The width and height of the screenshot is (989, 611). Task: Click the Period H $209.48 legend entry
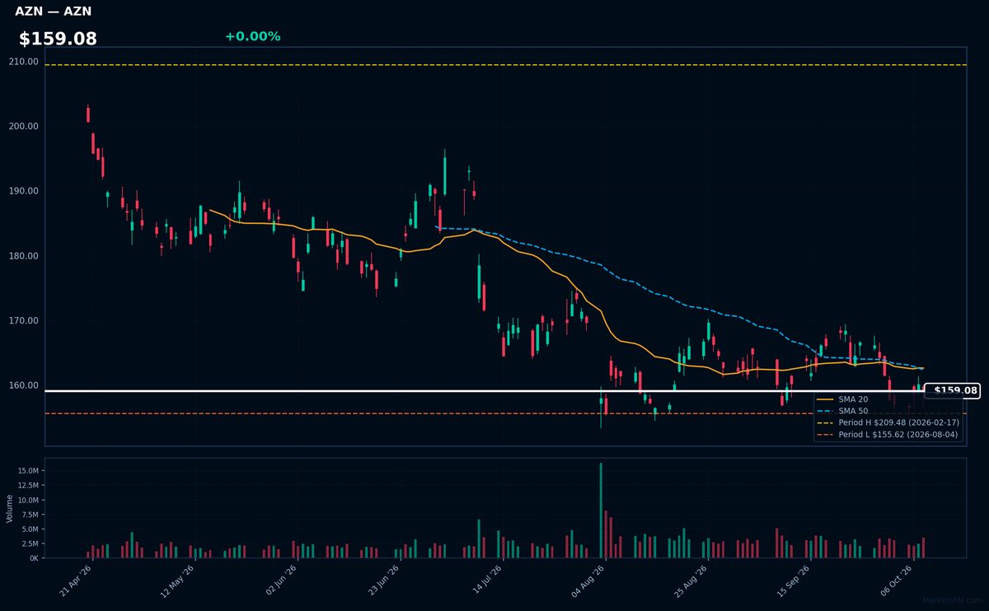[888, 422]
